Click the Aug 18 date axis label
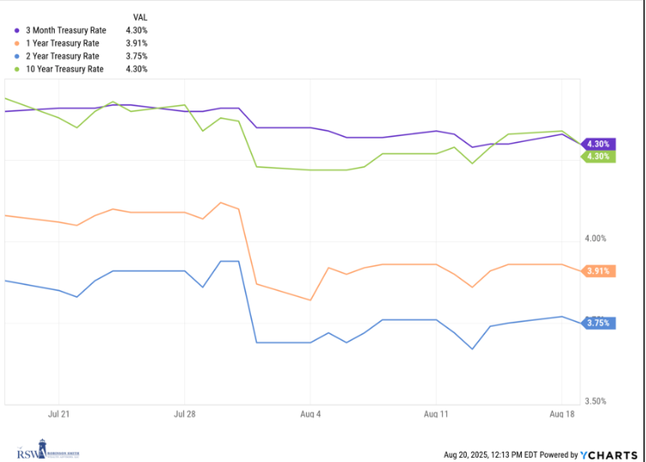This screenshot has height=462, width=646. point(561,413)
